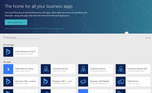The width and height of the screenshot is (152, 93).
Task: Focus the Search my apps field
Action: 23,37
